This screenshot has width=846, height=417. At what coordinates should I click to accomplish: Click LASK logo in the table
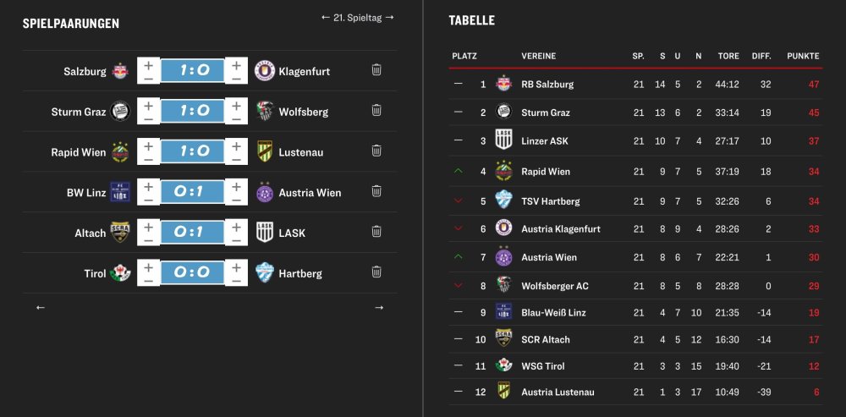pos(503,140)
